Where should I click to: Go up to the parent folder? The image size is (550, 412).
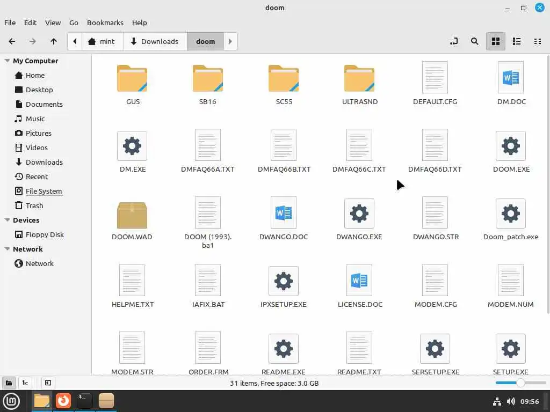click(54, 41)
